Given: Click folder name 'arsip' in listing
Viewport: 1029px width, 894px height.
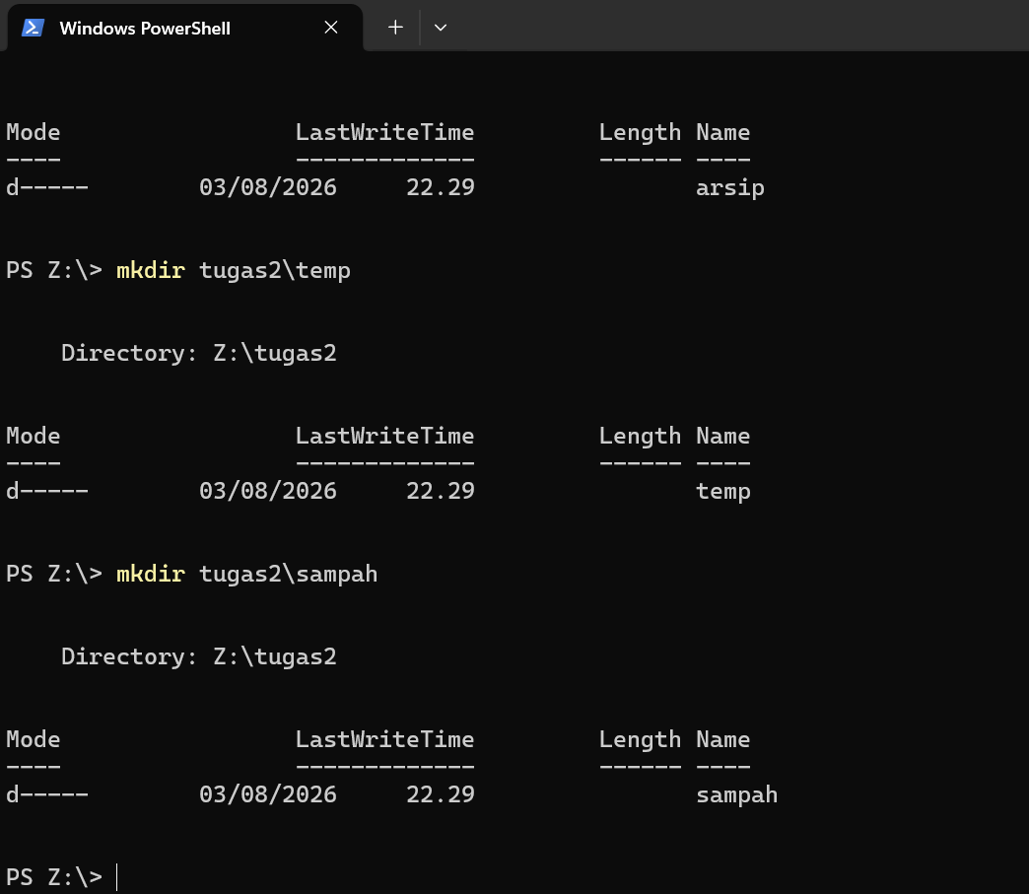Looking at the screenshot, I should [x=729, y=188].
